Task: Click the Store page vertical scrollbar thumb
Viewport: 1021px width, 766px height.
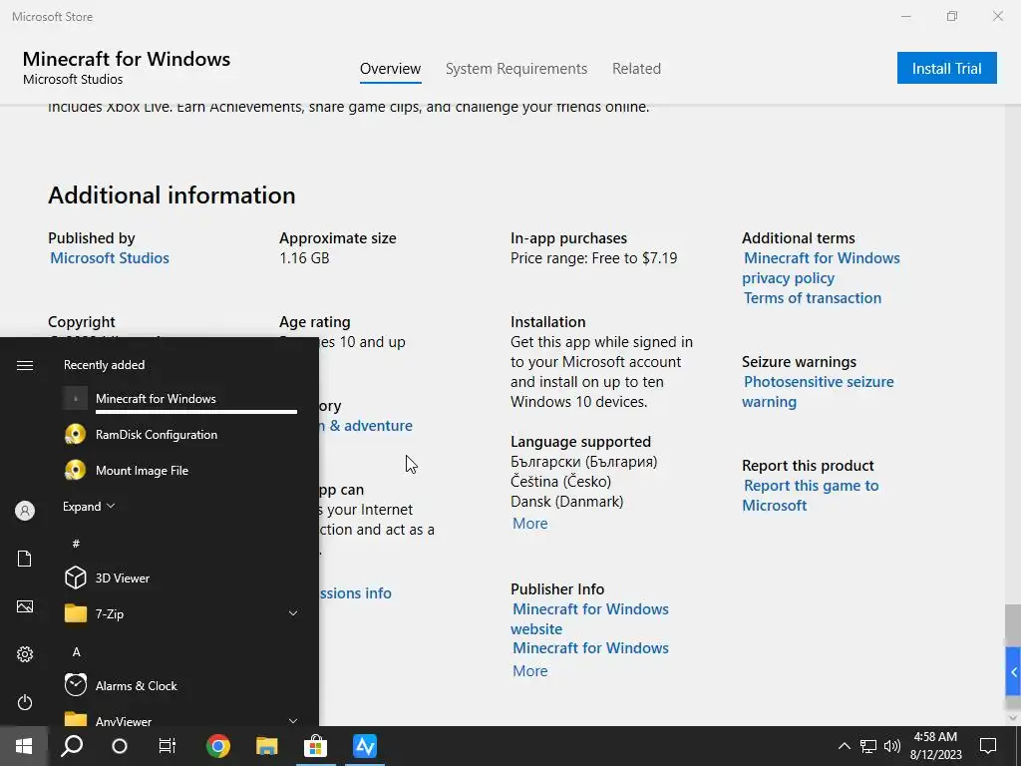Action: tap(1013, 624)
